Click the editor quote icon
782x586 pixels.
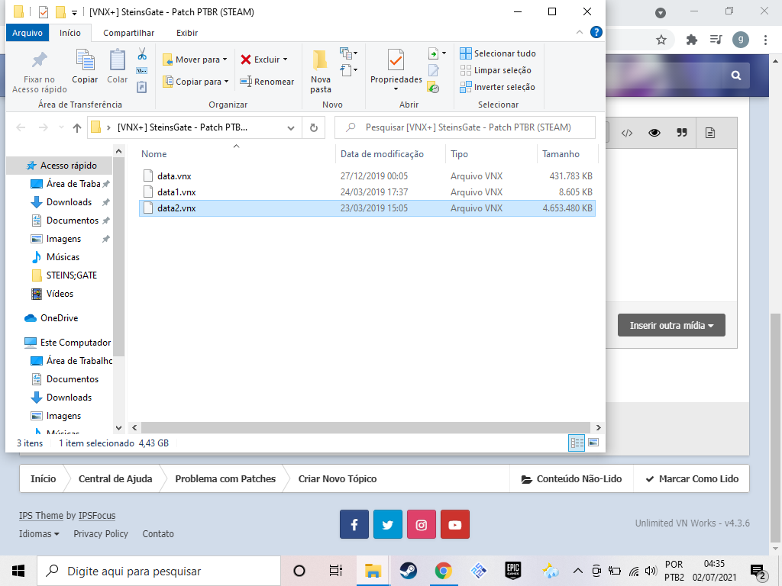[x=682, y=133]
